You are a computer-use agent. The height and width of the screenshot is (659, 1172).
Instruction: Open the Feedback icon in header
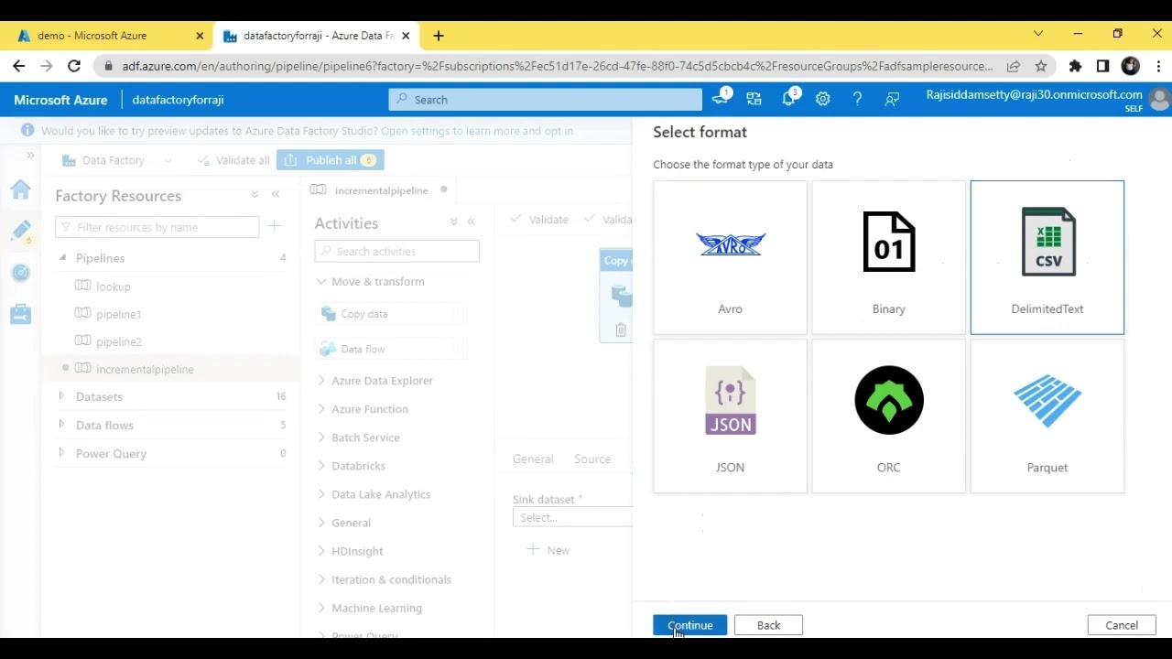pos(892,99)
